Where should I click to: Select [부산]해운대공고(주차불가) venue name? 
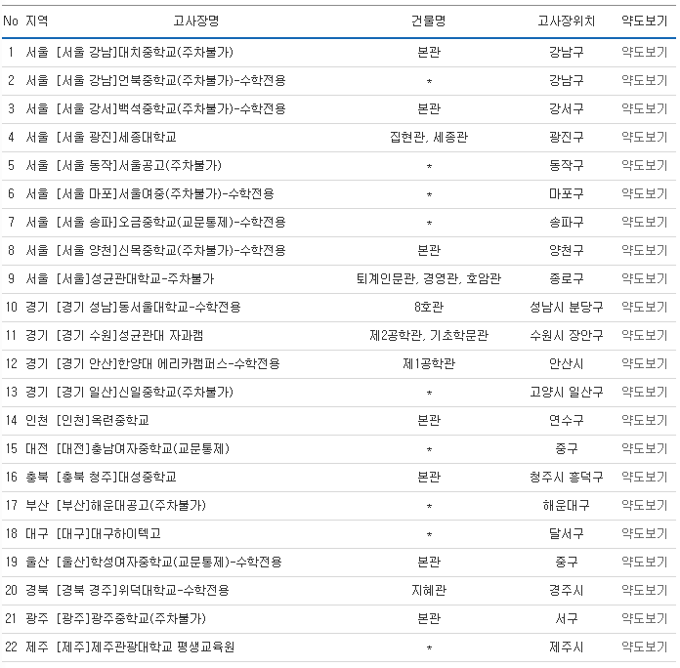point(131,506)
